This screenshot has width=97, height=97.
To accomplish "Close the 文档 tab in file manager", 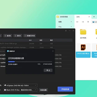I will [x=89, y=17].
